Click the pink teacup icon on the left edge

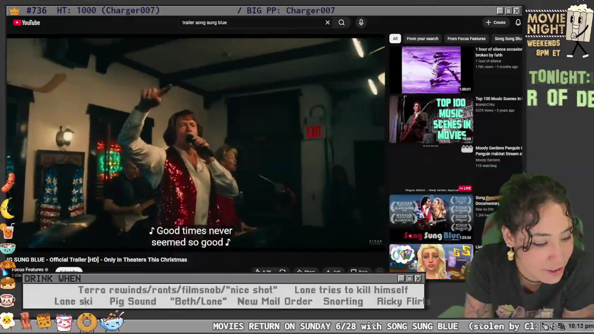pyautogui.click(x=7, y=300)
